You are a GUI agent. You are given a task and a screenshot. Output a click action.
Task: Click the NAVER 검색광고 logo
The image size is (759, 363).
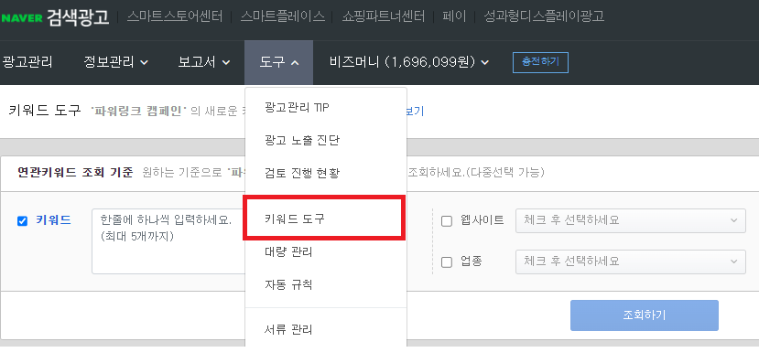(55, 18)
